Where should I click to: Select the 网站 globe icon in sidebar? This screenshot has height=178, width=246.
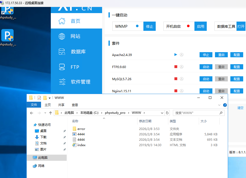[62, 36]
